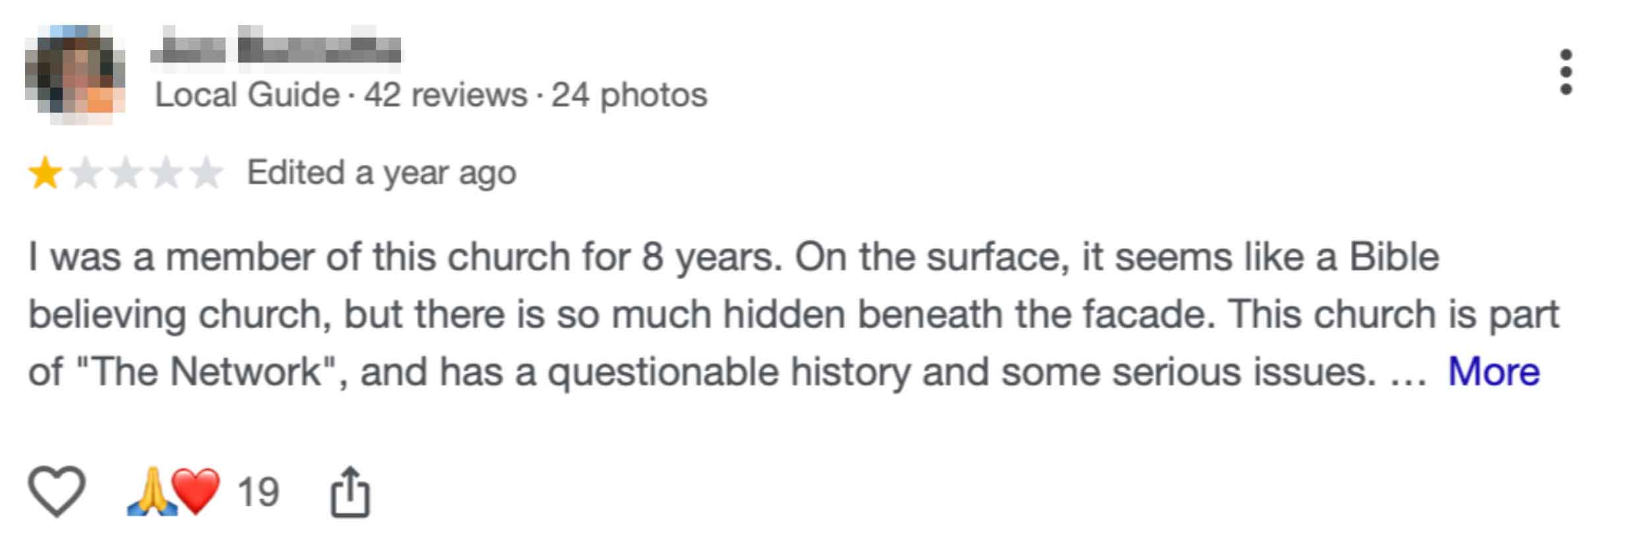The image size is (1649, 552).
Task: Click the blurred reviewer name
Action: pyautogui.click(x=276, y=49)
